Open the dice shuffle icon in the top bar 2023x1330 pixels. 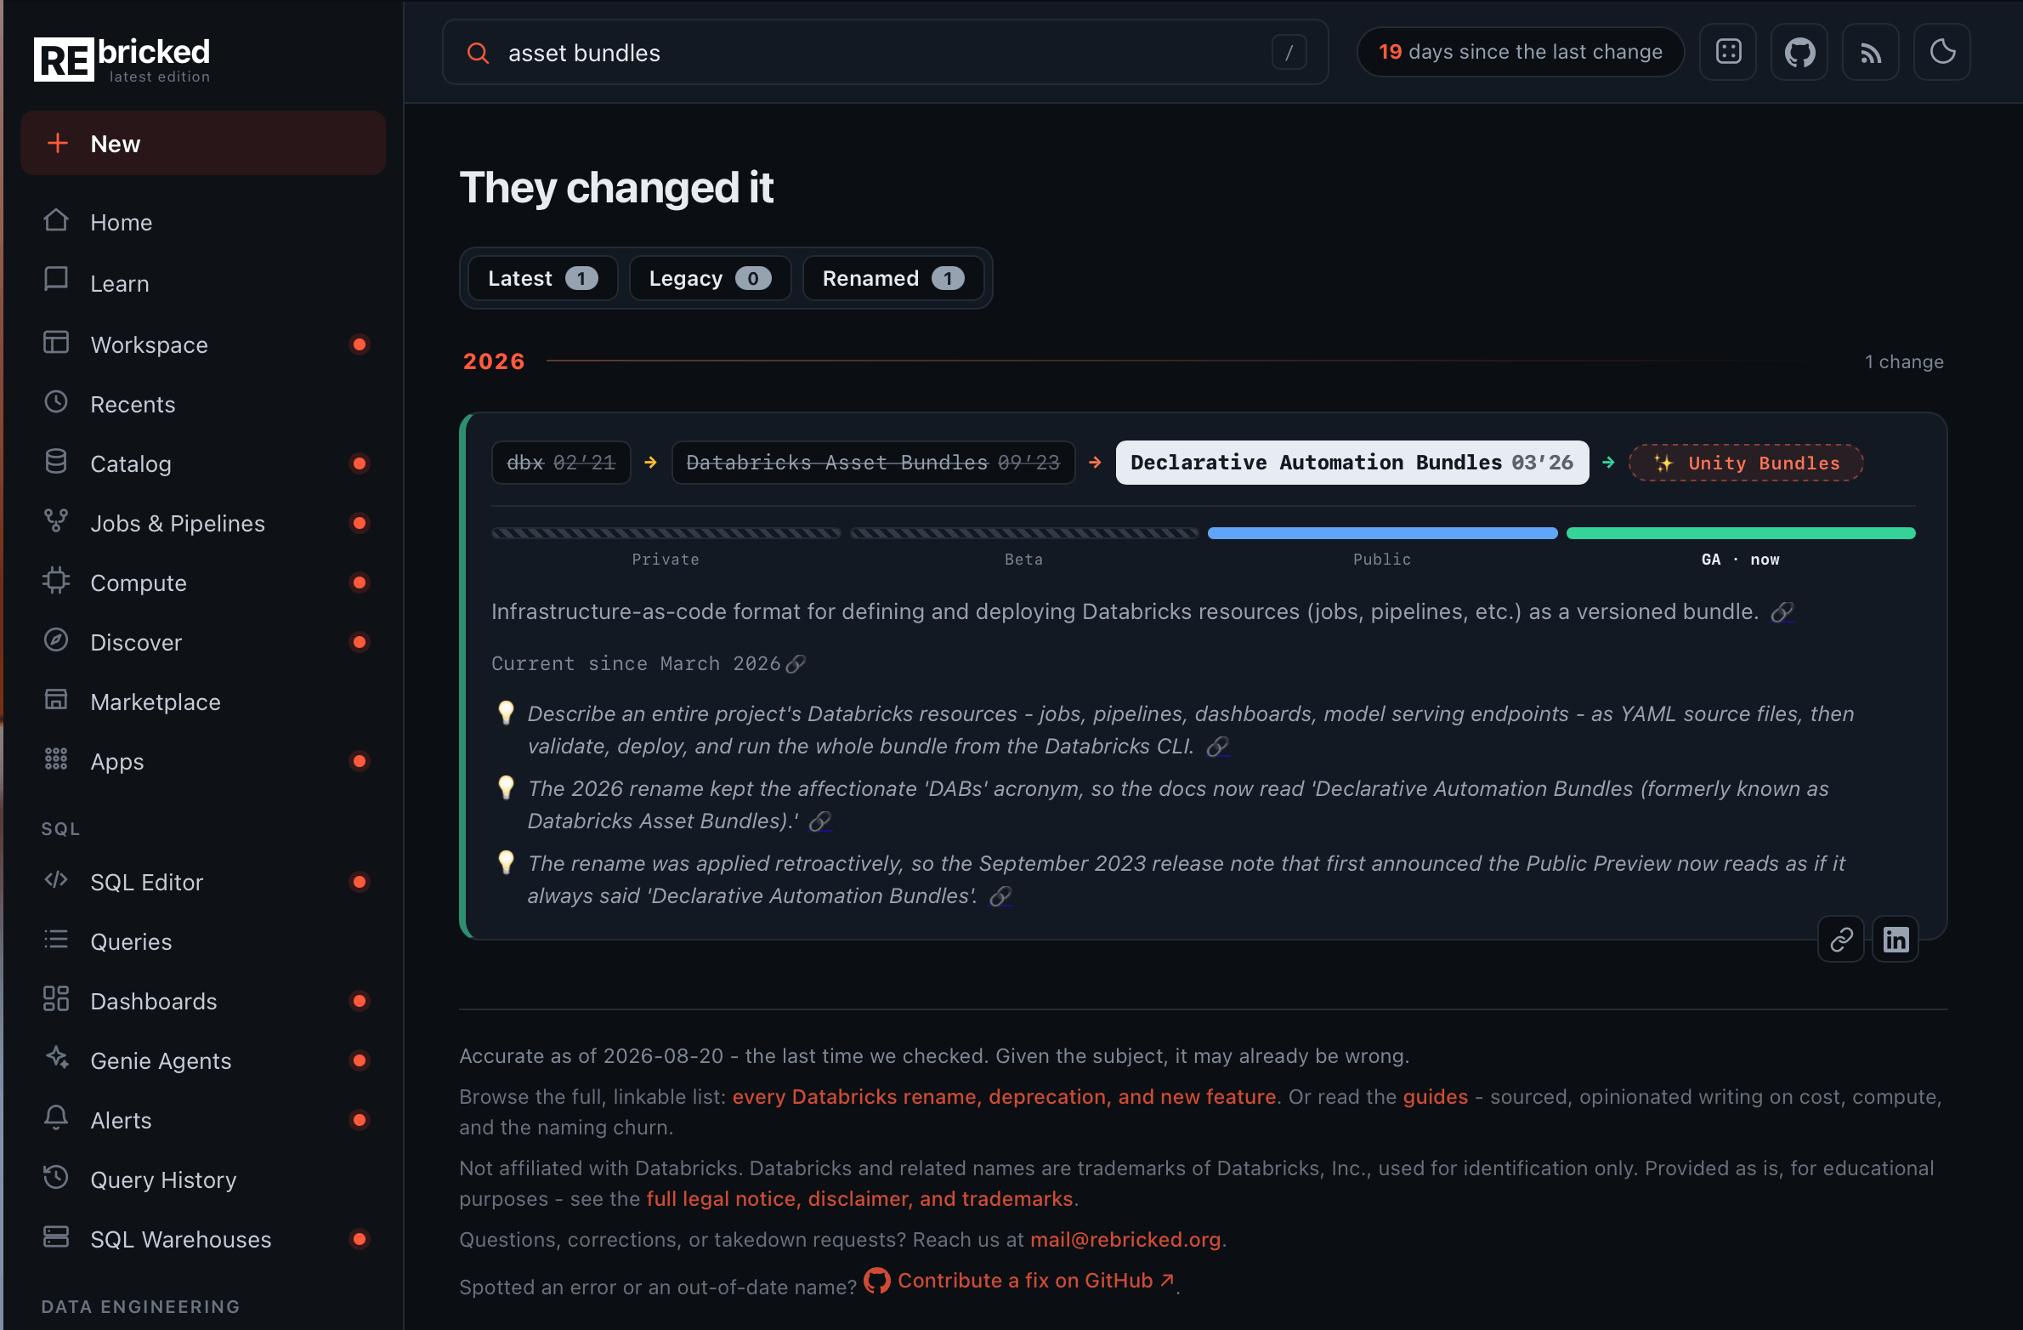point(1728,52)
